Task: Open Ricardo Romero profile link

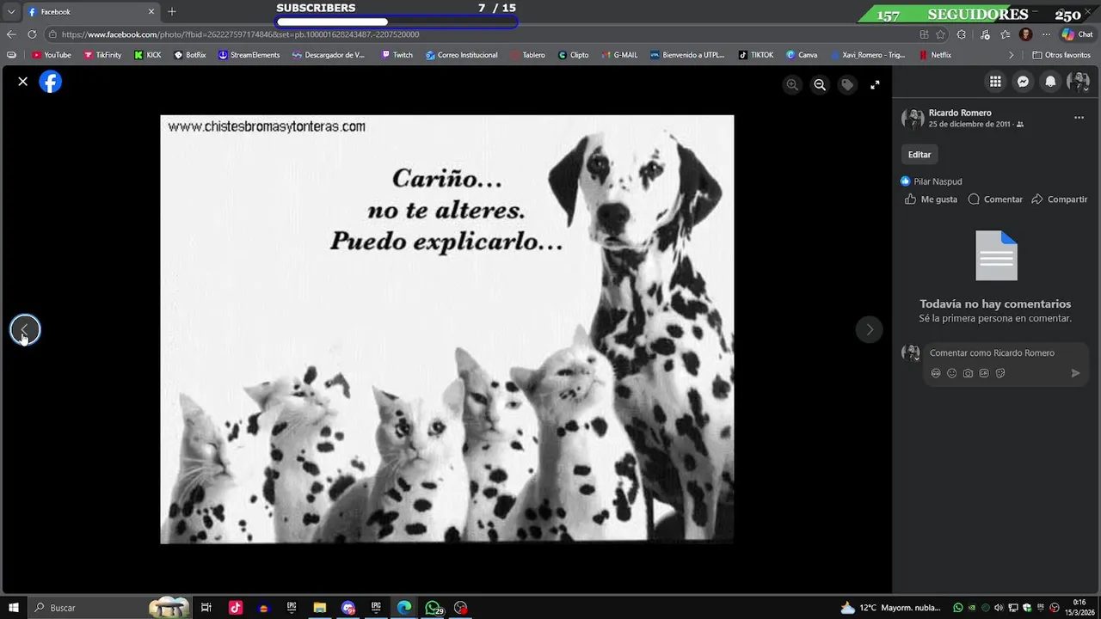Action: tap(960, 113)
